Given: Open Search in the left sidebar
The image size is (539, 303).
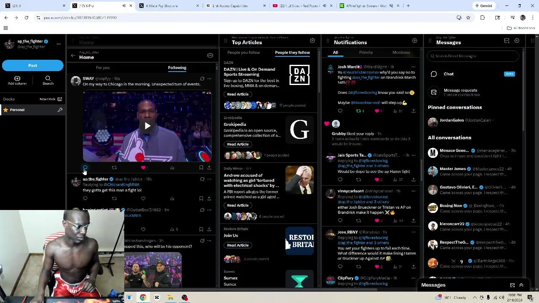Looking at the screenshot, I should 48,81.
